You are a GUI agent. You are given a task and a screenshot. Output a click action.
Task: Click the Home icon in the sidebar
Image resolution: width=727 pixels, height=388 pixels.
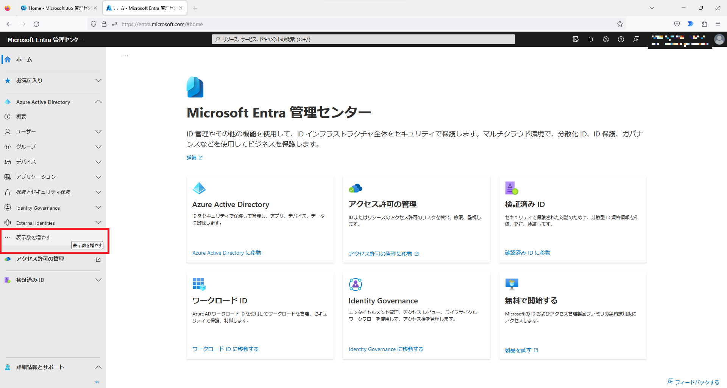[8, 59]
